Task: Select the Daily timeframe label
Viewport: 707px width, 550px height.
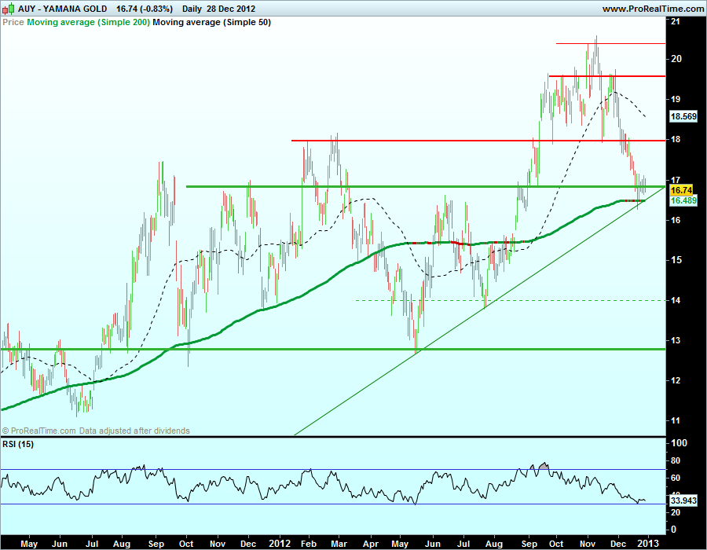Action: 192,9
